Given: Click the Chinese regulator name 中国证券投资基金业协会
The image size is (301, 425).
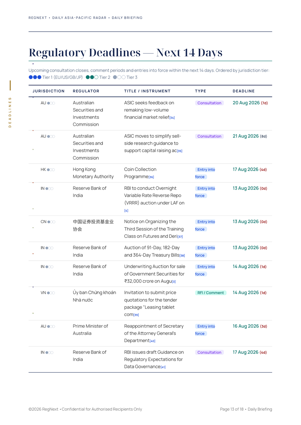Looking at the screenshot, I should click(93, 225).
